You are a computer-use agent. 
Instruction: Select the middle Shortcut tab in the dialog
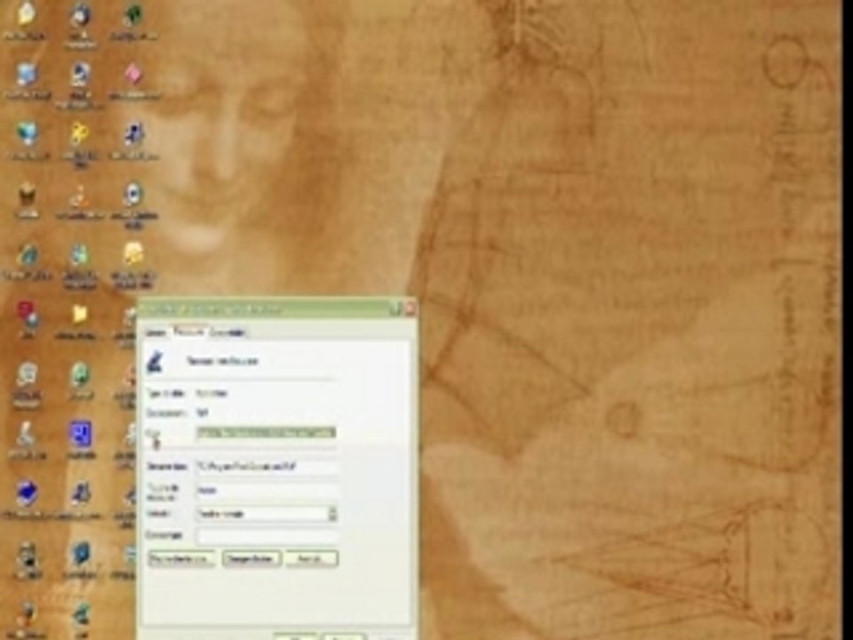tap(188, 331)
